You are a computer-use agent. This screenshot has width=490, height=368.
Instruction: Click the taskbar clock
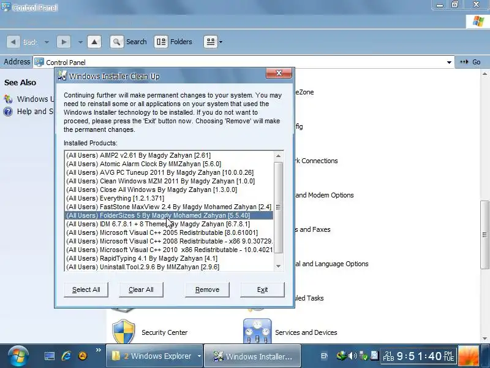[x=418, y=356]
